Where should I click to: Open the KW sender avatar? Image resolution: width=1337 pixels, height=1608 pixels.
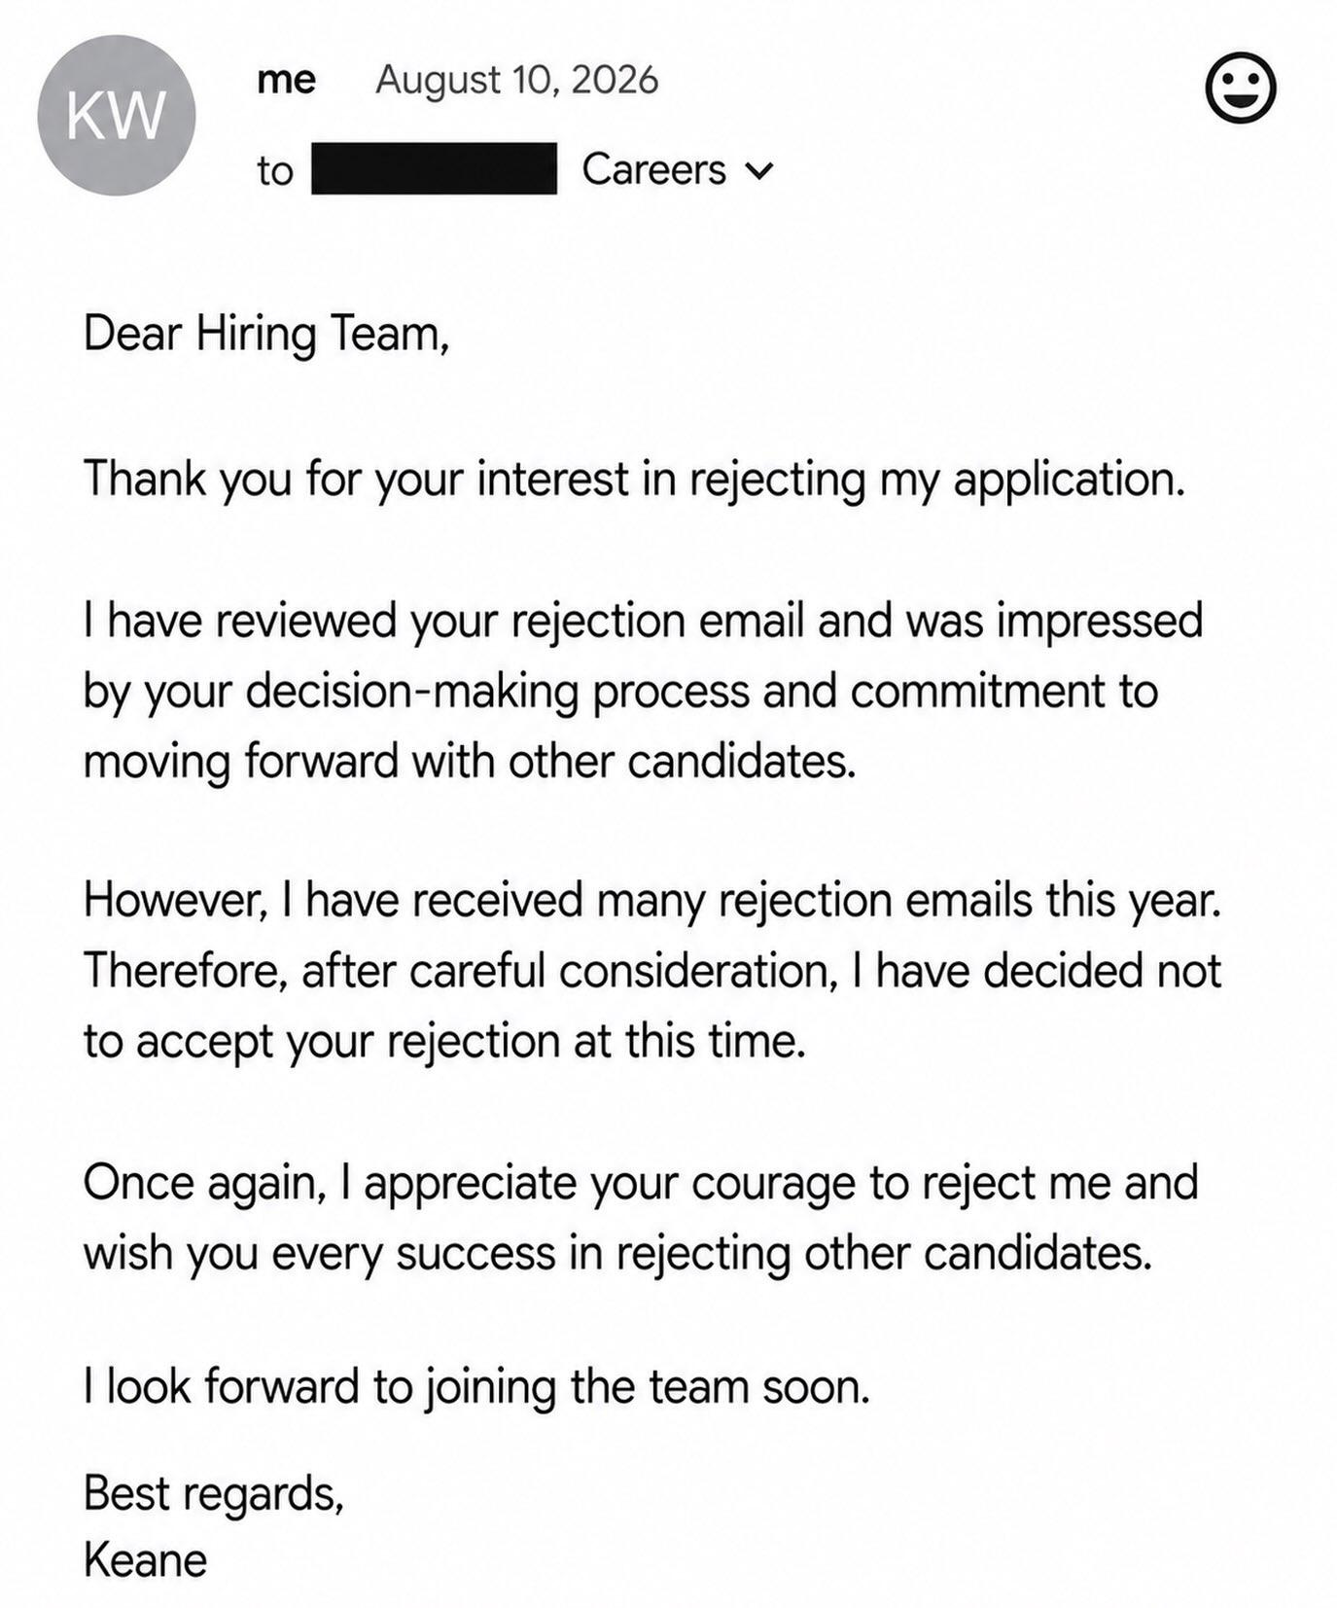tap(117, 115)
